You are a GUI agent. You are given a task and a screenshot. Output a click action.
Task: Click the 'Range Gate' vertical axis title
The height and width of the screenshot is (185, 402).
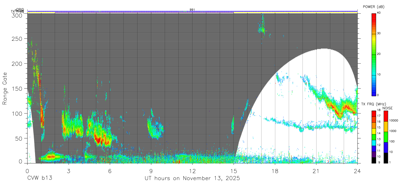(x=5, y=89)
